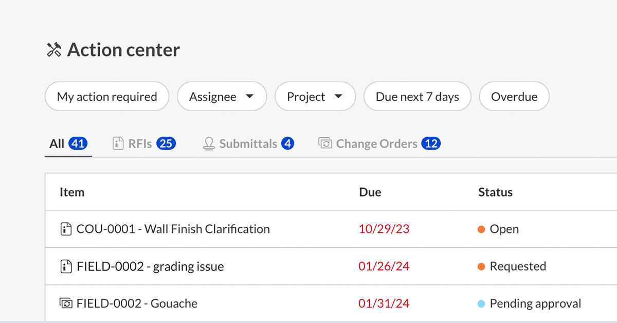The width and height of the screenshot is (617, 323).
Task: Open the Project dropdown
Action: (x=315, y=96)
